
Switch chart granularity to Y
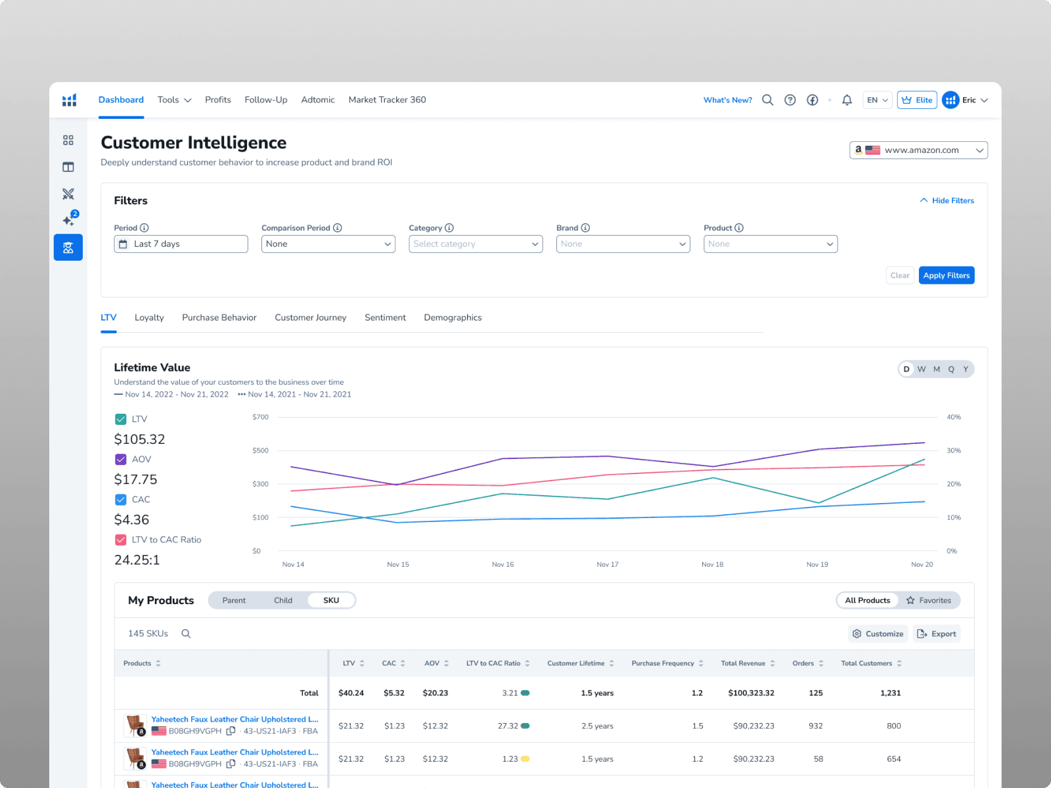[x=966, y=369]
